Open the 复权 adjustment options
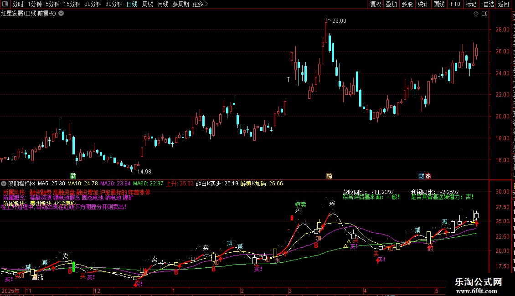 [376, 4]
